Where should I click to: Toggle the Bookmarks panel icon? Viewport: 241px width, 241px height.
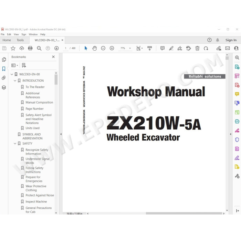coord(4,69)
